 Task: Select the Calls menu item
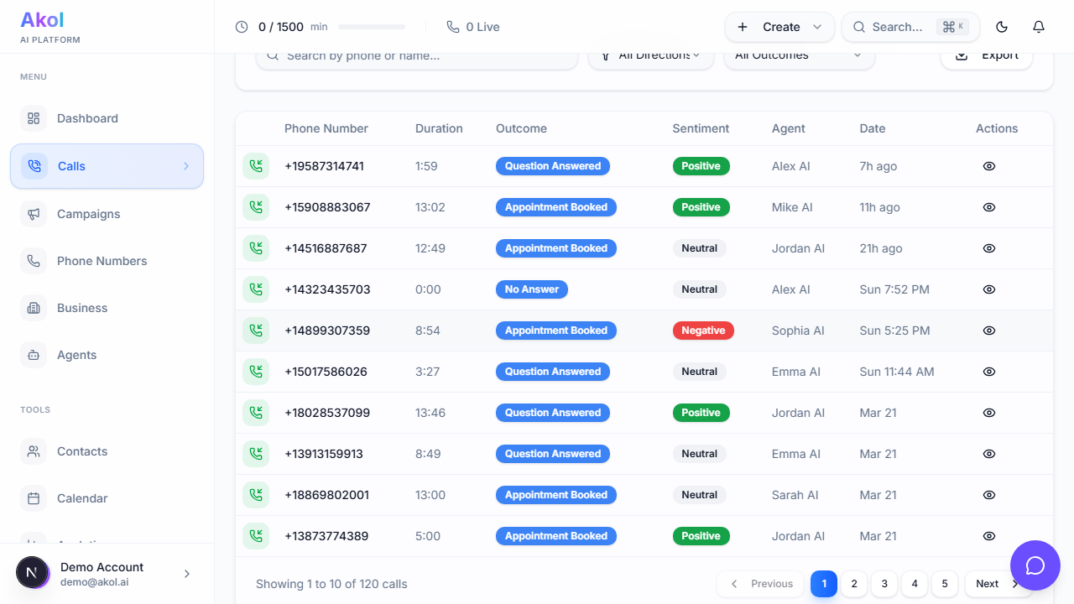(71, 165)
